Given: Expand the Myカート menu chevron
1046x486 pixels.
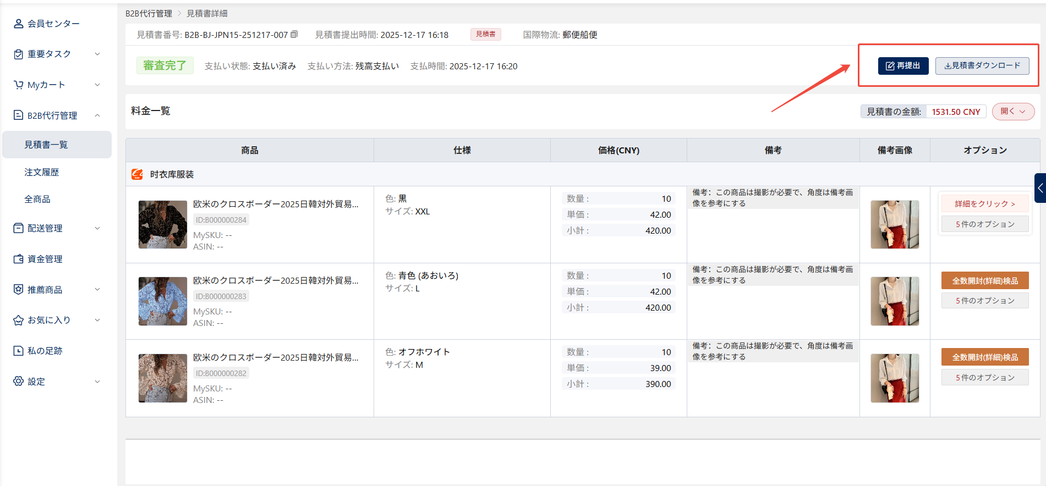Looking at the screenshot, I should click(x=97, y=85).
